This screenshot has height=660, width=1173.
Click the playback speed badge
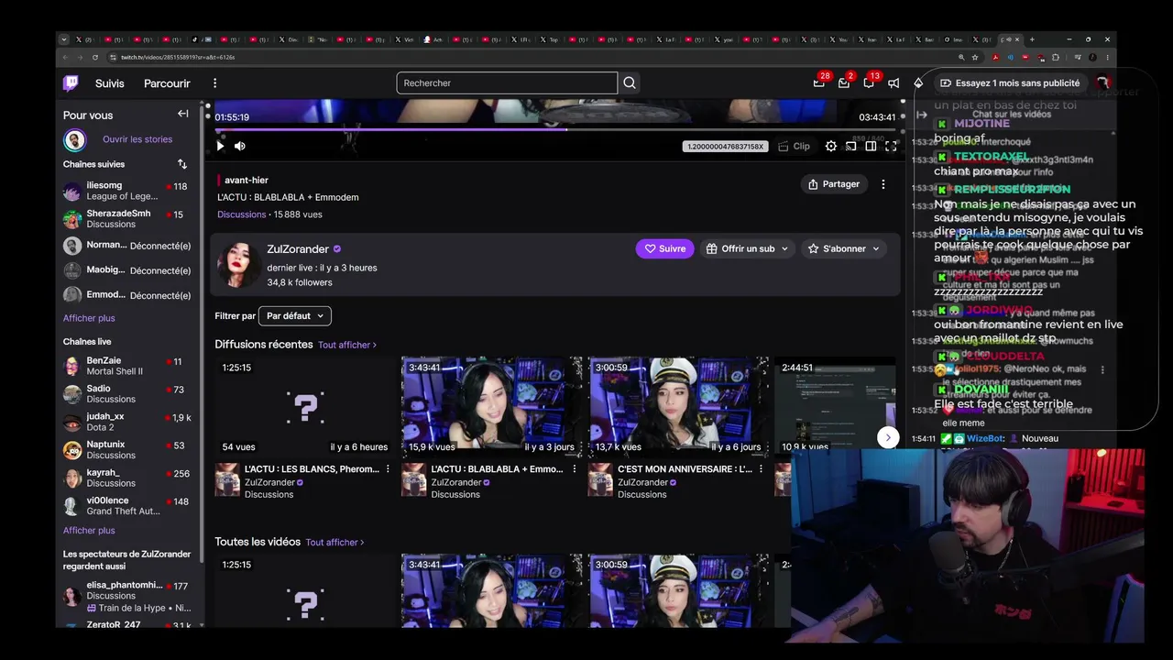point(724,147)
